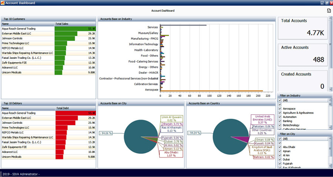Click Name header in Top 10 Debtors
Image resolution: width=333 pixels, height=177 pixels.
pyautogui.click(x=29, y=108)
